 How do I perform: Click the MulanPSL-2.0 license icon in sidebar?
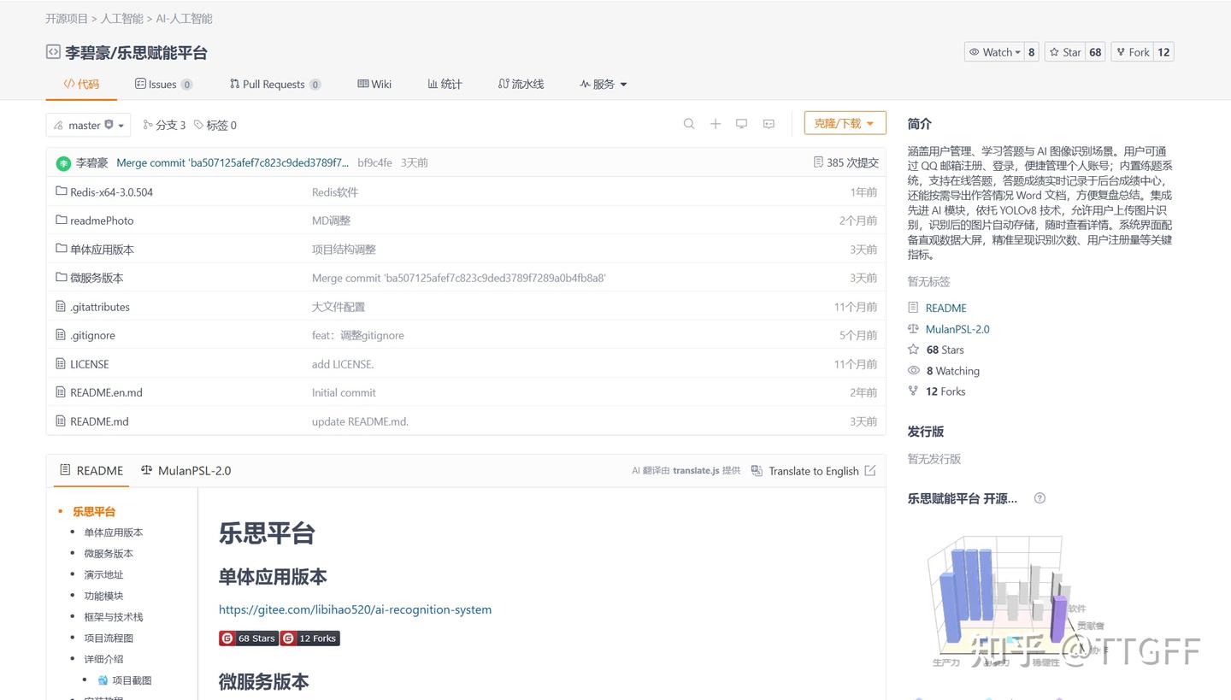(x=914, y=329)
